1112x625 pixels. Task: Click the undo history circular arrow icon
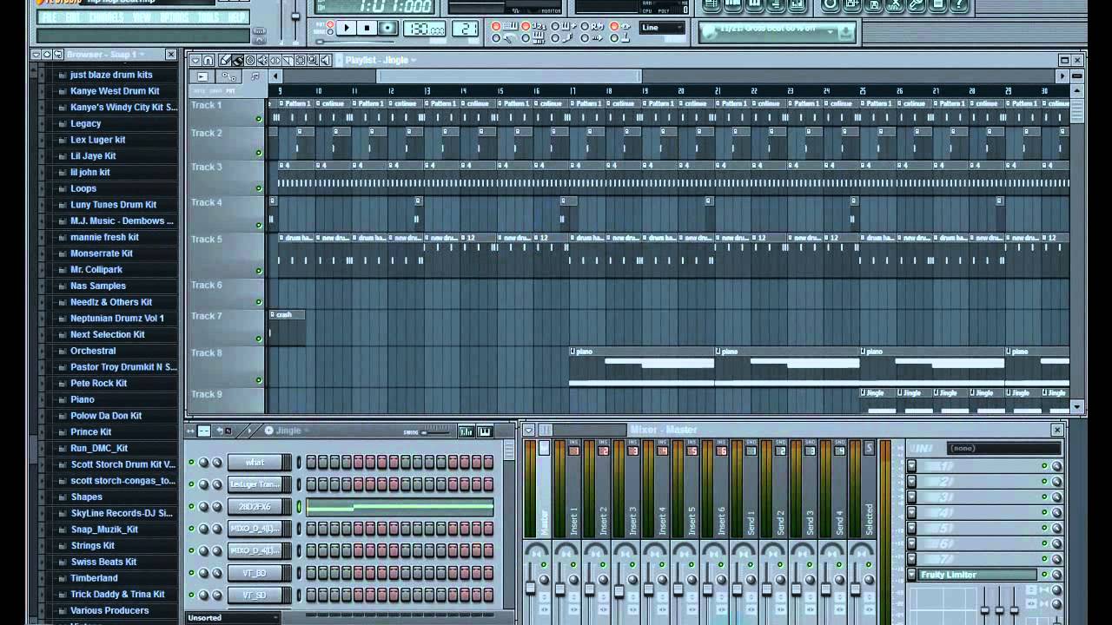831,4
